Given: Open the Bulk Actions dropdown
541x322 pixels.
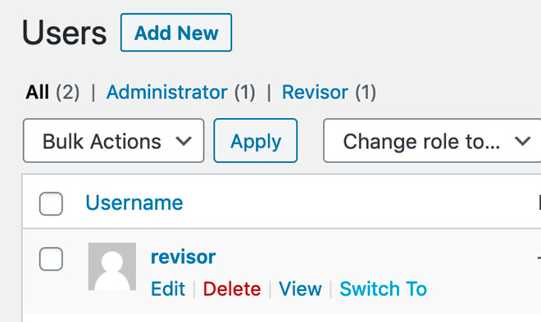Looking at the screenshot, I should click(x=113, y=141).
